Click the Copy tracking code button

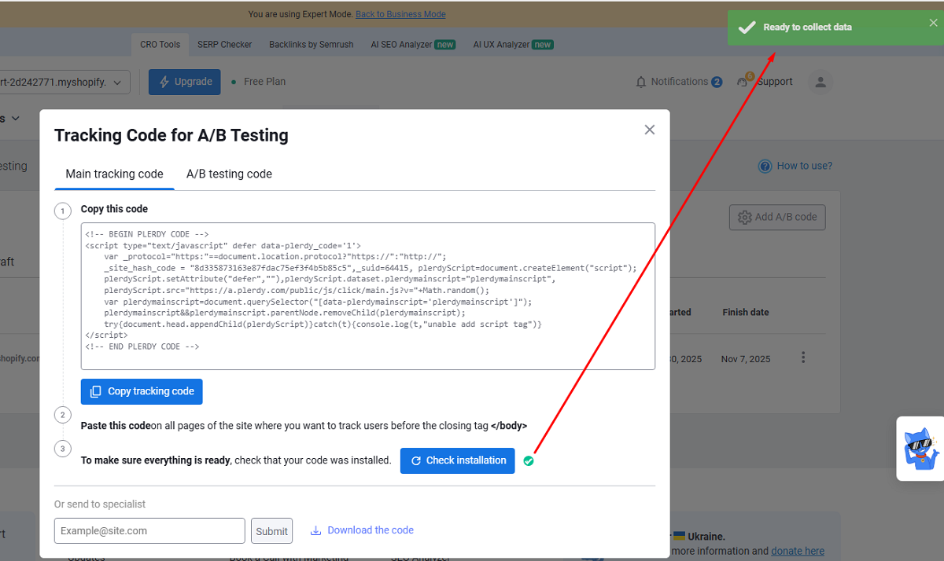(142, 391)
